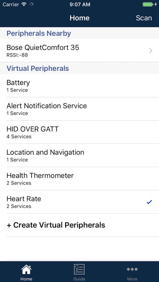Tap the Virtual Peripherals section header
The image size is (159, 282).
(38, 68)
